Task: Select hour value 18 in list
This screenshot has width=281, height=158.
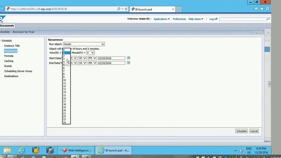Action: tap(66, 104)
